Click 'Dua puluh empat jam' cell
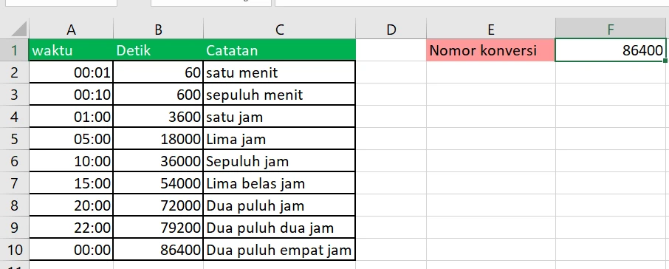 coord(279,250)
